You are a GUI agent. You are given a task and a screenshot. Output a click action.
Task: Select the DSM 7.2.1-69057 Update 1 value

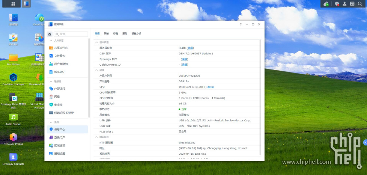(x=196, y=53)
